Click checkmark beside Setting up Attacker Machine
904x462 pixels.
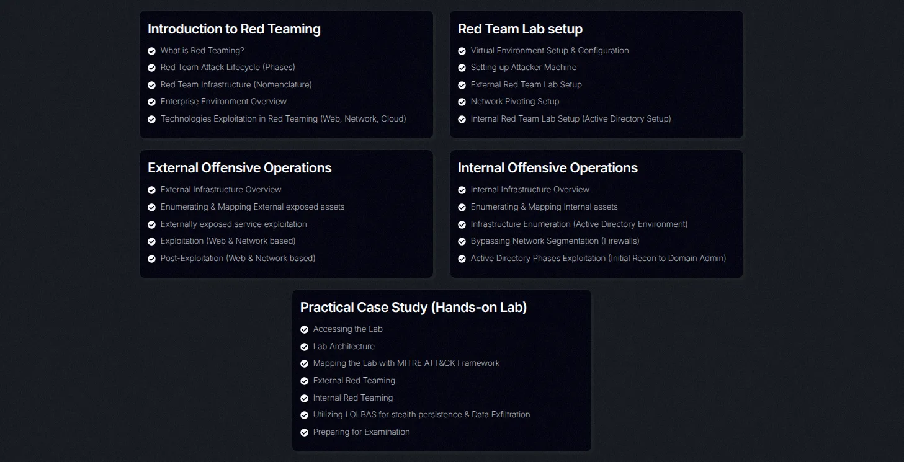462,68
